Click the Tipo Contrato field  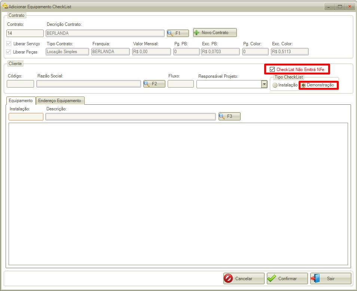pos(67,52)
